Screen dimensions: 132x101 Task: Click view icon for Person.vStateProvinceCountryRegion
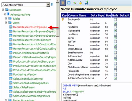point(11,57)
